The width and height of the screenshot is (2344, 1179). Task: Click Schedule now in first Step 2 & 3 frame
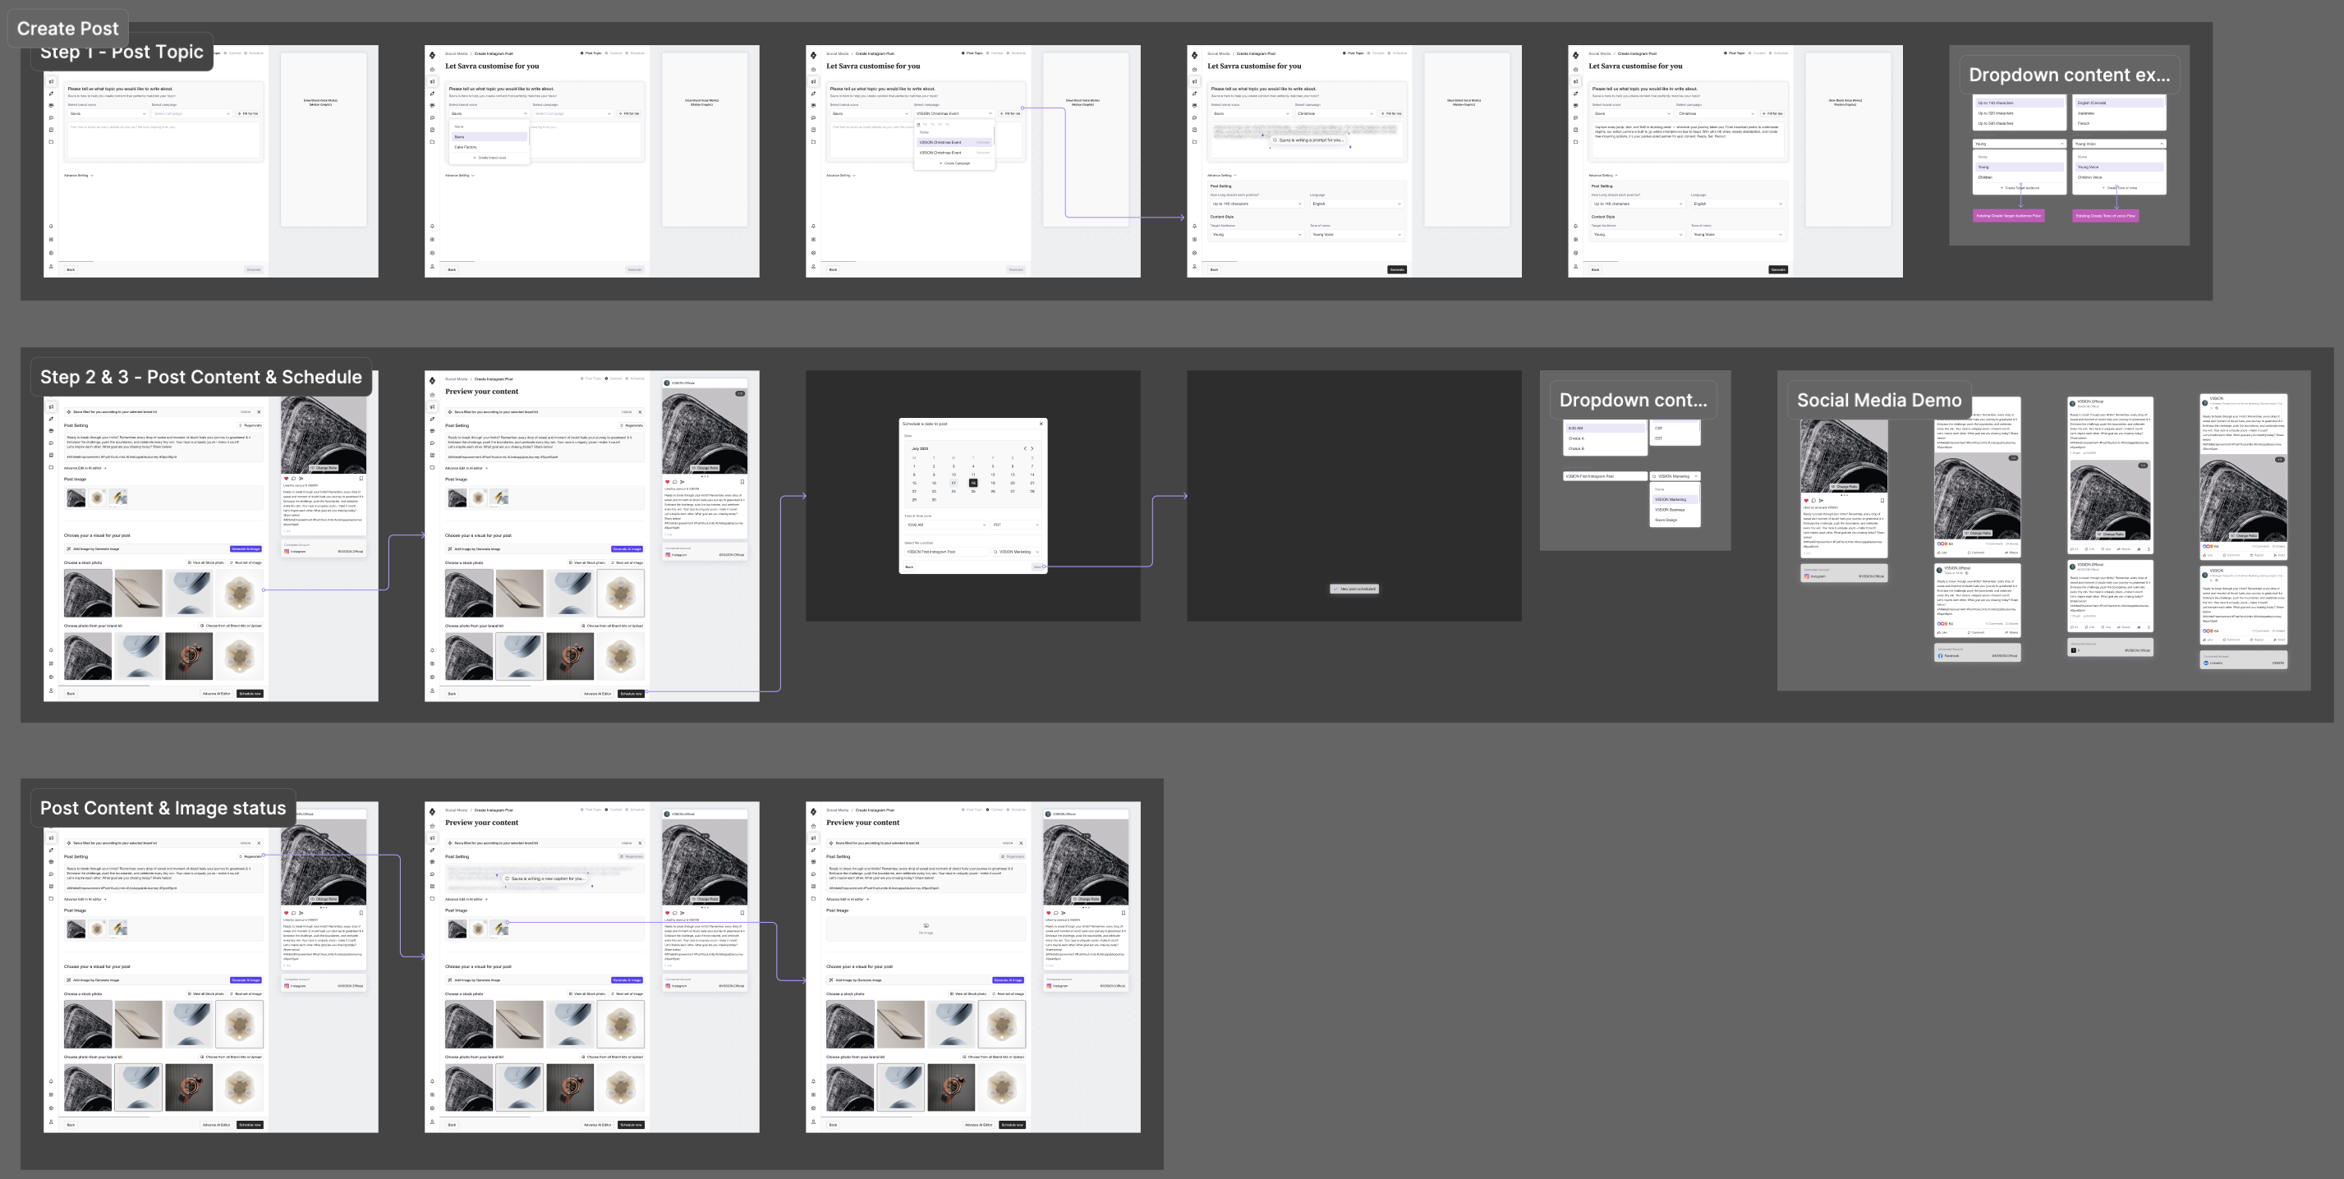pos(250,693)
